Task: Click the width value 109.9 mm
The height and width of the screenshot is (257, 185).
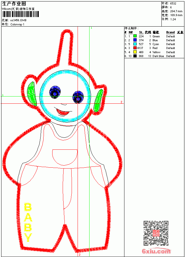Action: coord(176,15)
